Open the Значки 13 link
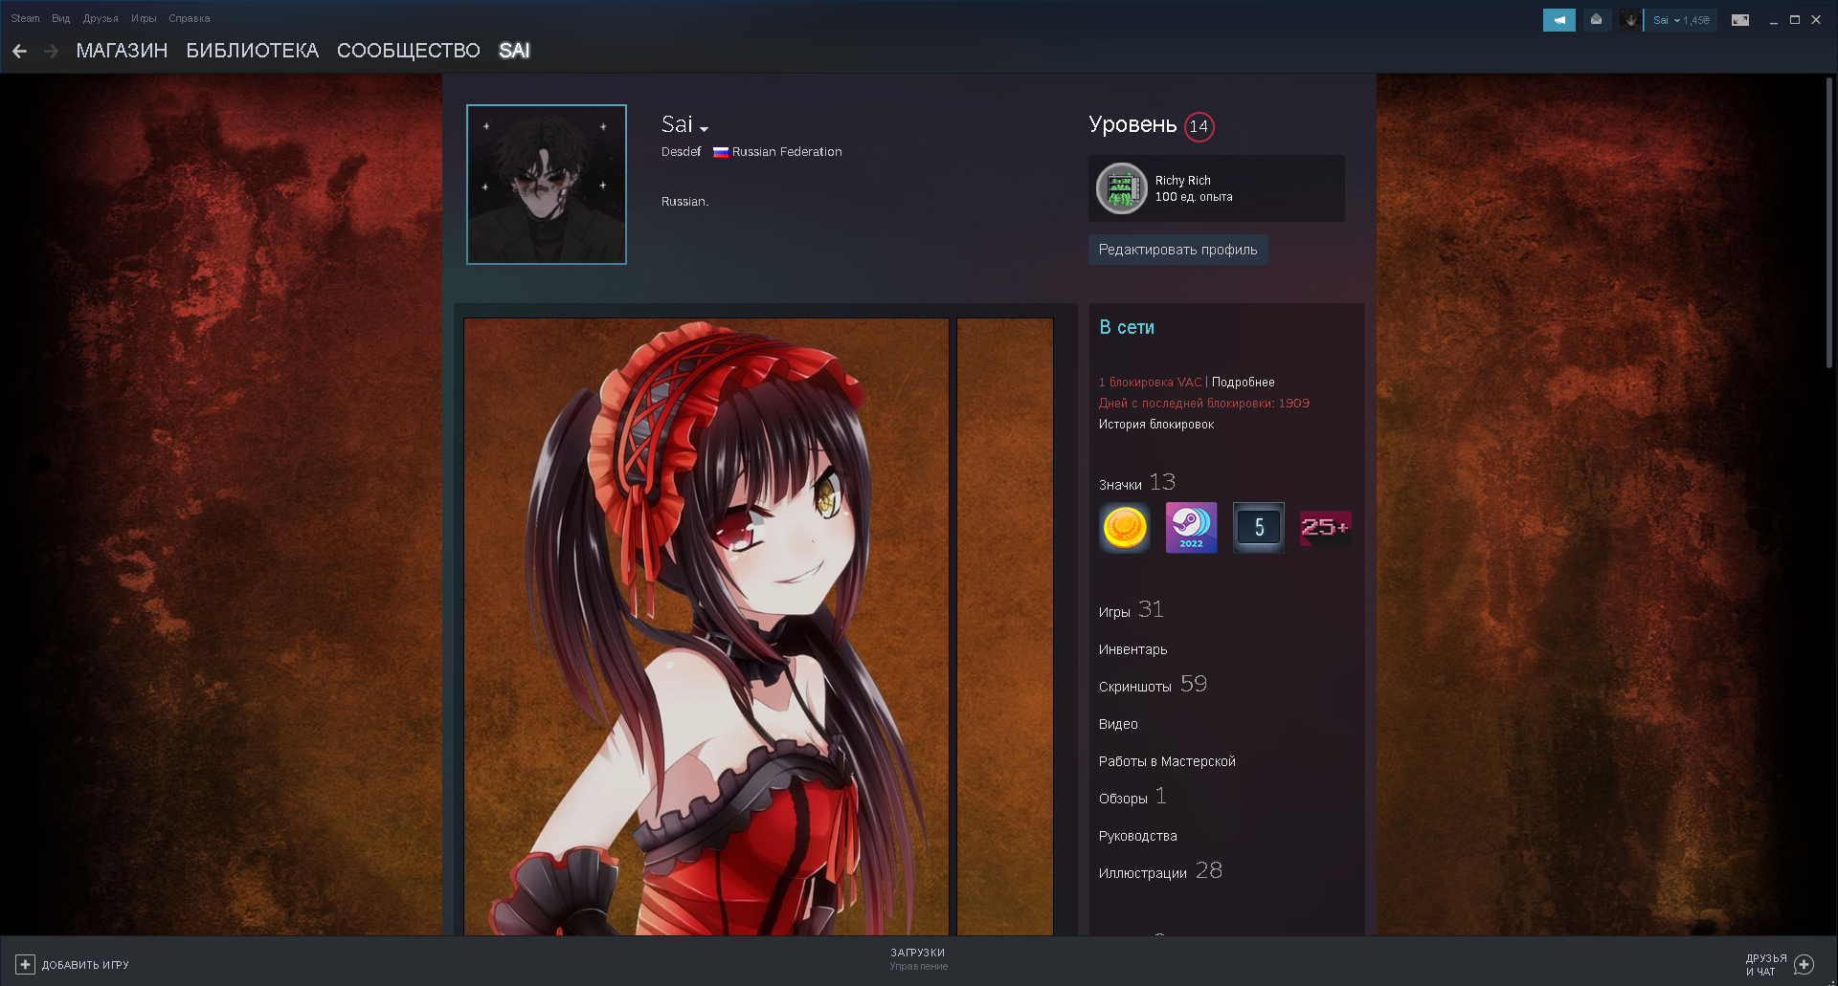Image resolution: width=1838 pixels, height=986 pixels. [1137, 483]
